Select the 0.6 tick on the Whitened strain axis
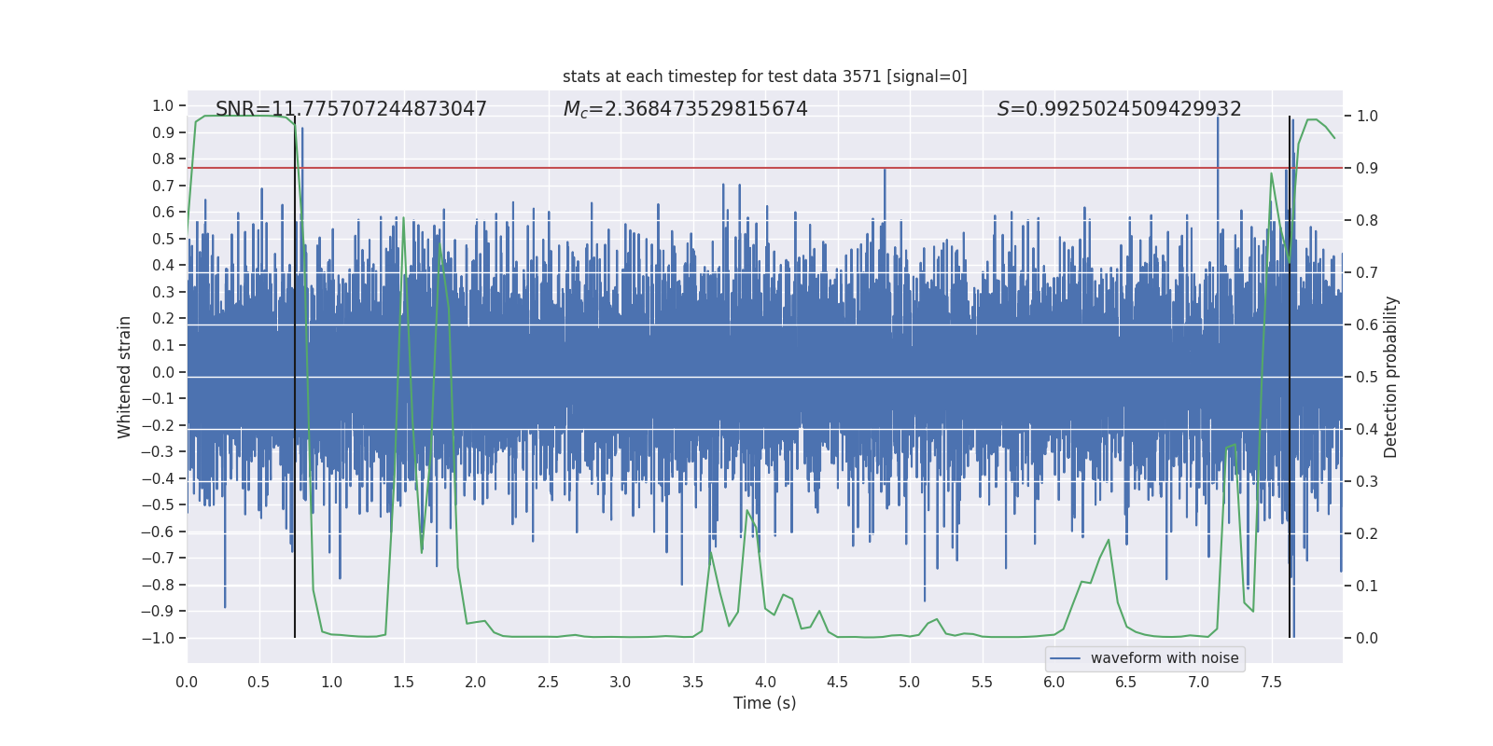 coord(163,213)
